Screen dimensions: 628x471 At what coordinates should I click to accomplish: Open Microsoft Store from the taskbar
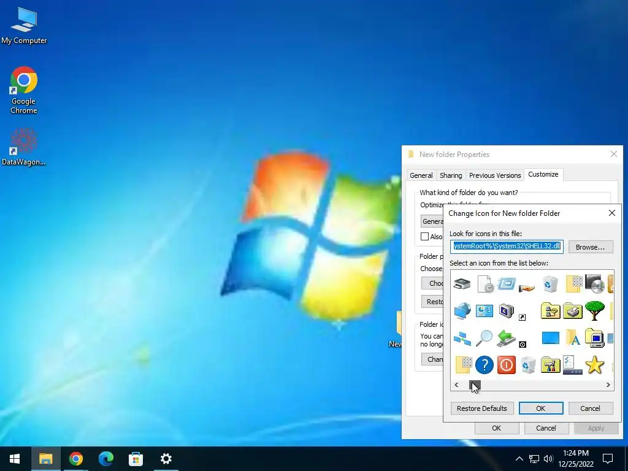[x=136, y=459]
